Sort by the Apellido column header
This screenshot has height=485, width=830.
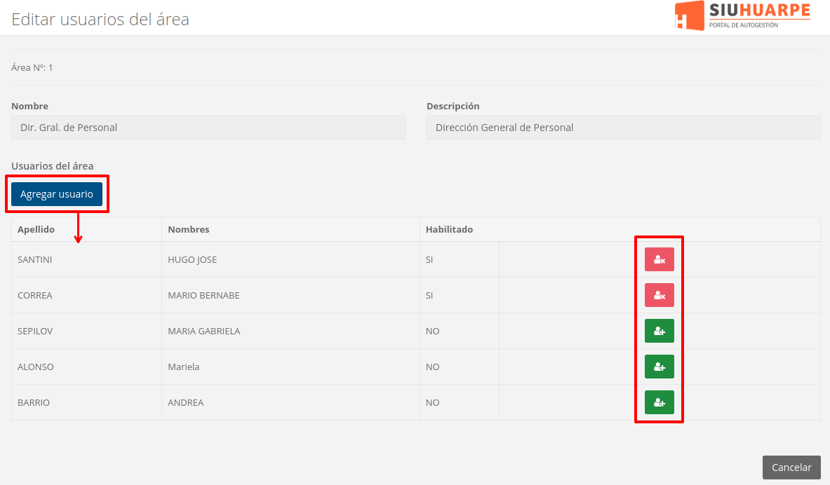(x=36, y=229)
